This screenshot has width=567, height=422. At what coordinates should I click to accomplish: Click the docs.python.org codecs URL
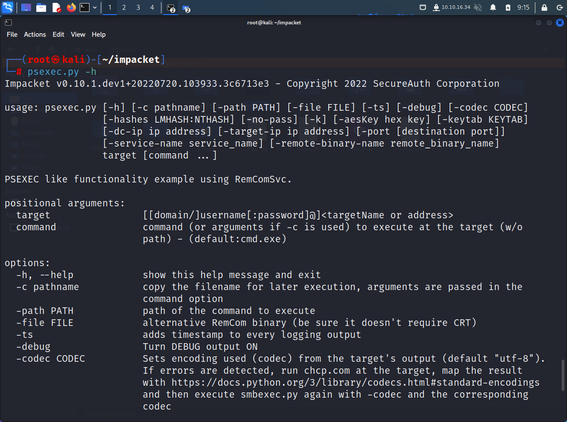[356, 383]
